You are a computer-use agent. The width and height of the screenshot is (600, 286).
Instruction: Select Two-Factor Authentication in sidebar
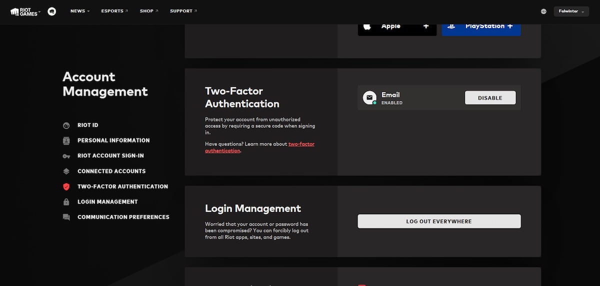(x=122, y=186)
